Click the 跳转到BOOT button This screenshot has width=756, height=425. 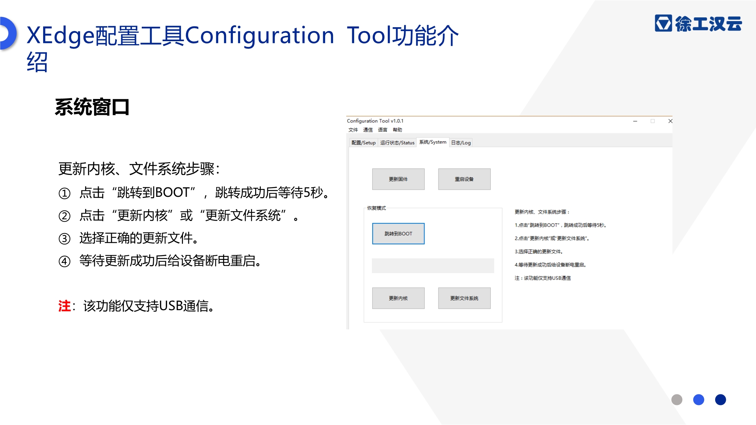pyautogui.click(x=398, y=233)
